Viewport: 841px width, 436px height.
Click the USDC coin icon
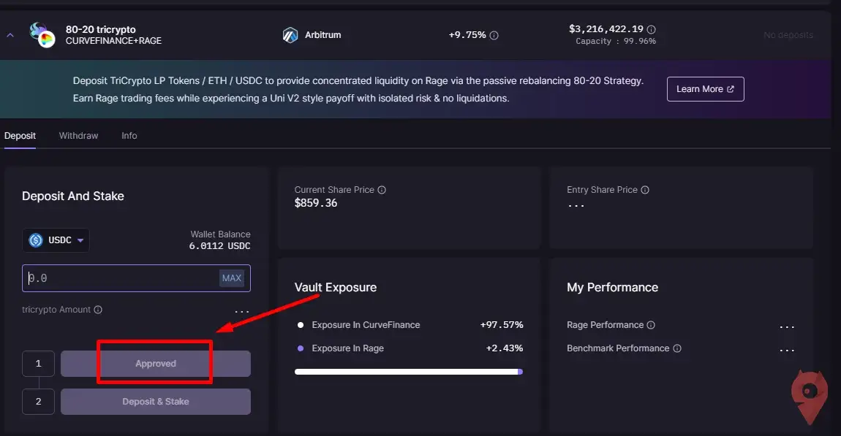point(36,240)
